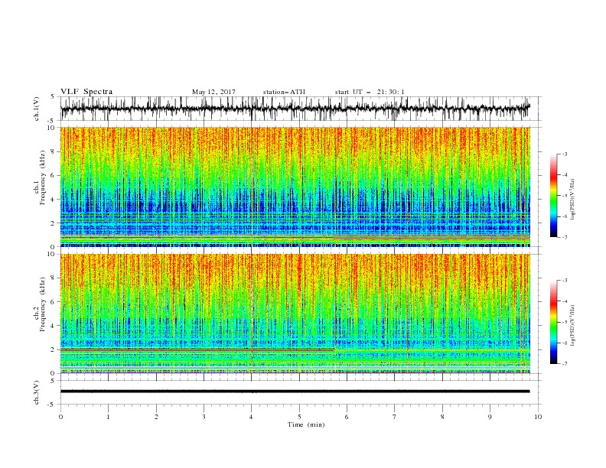Click the ch.3 flat waveform trace
606x468 pixels.
295,392
